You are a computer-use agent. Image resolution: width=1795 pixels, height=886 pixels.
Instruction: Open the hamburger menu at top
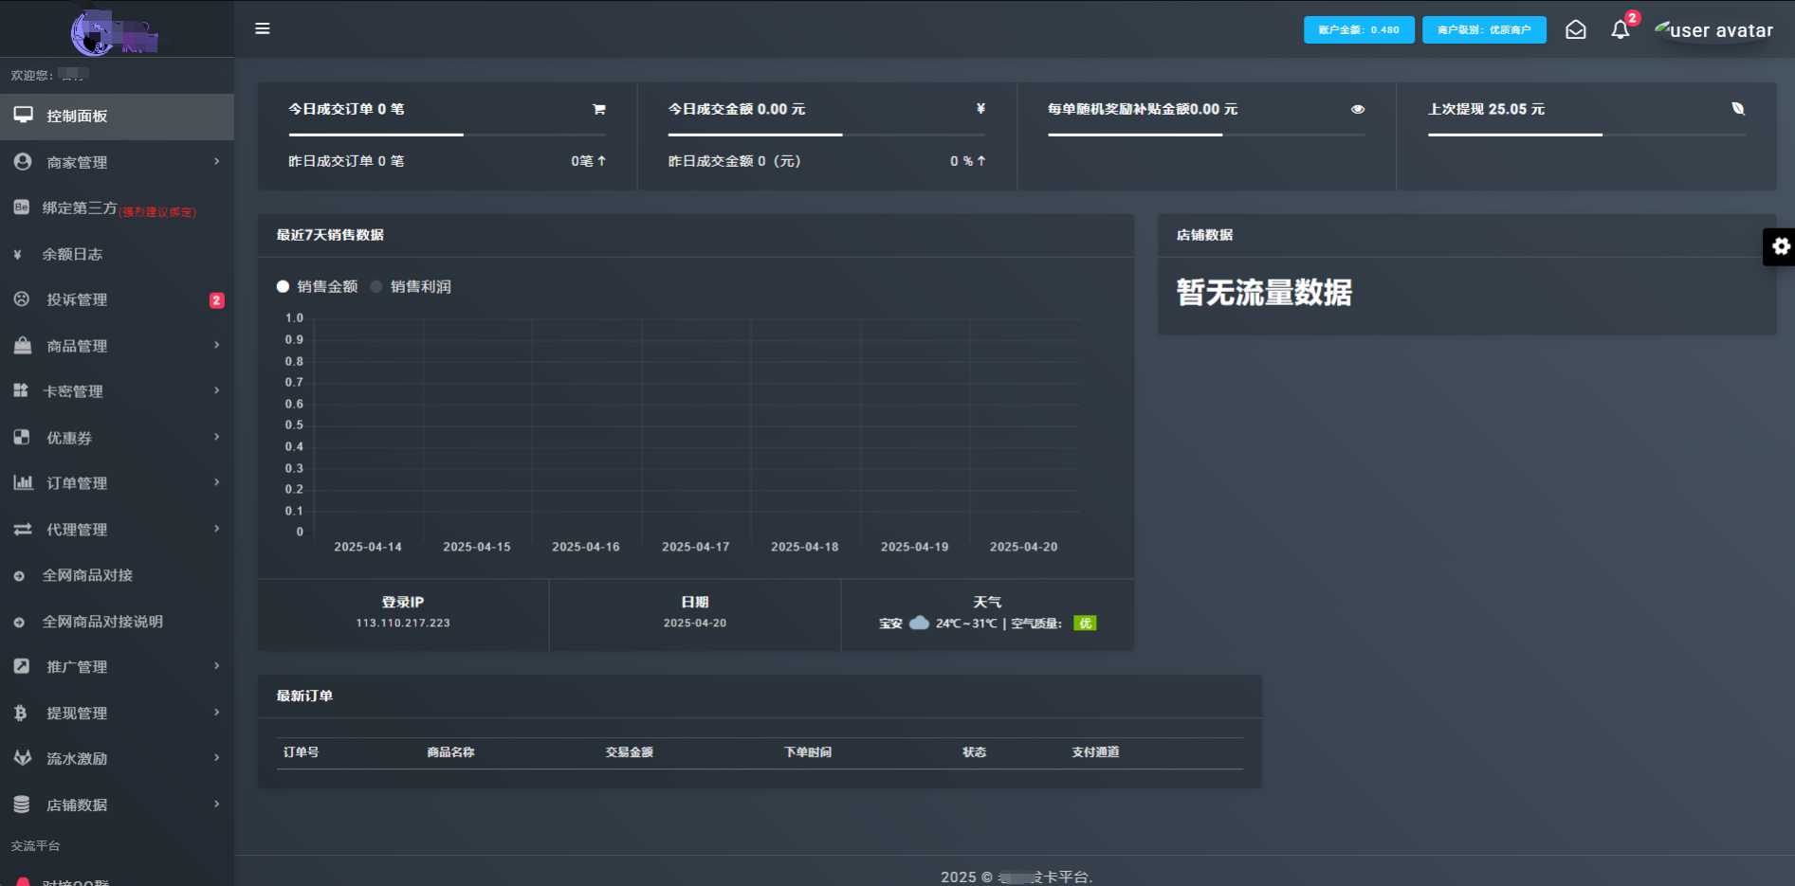coord(263,28)
